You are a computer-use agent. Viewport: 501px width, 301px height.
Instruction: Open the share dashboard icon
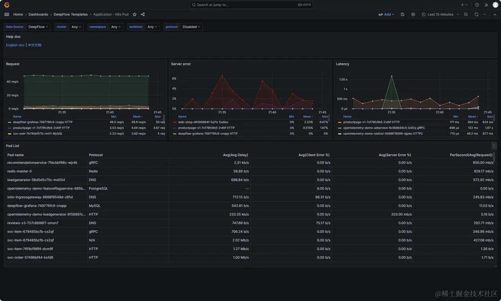[143, 14]
